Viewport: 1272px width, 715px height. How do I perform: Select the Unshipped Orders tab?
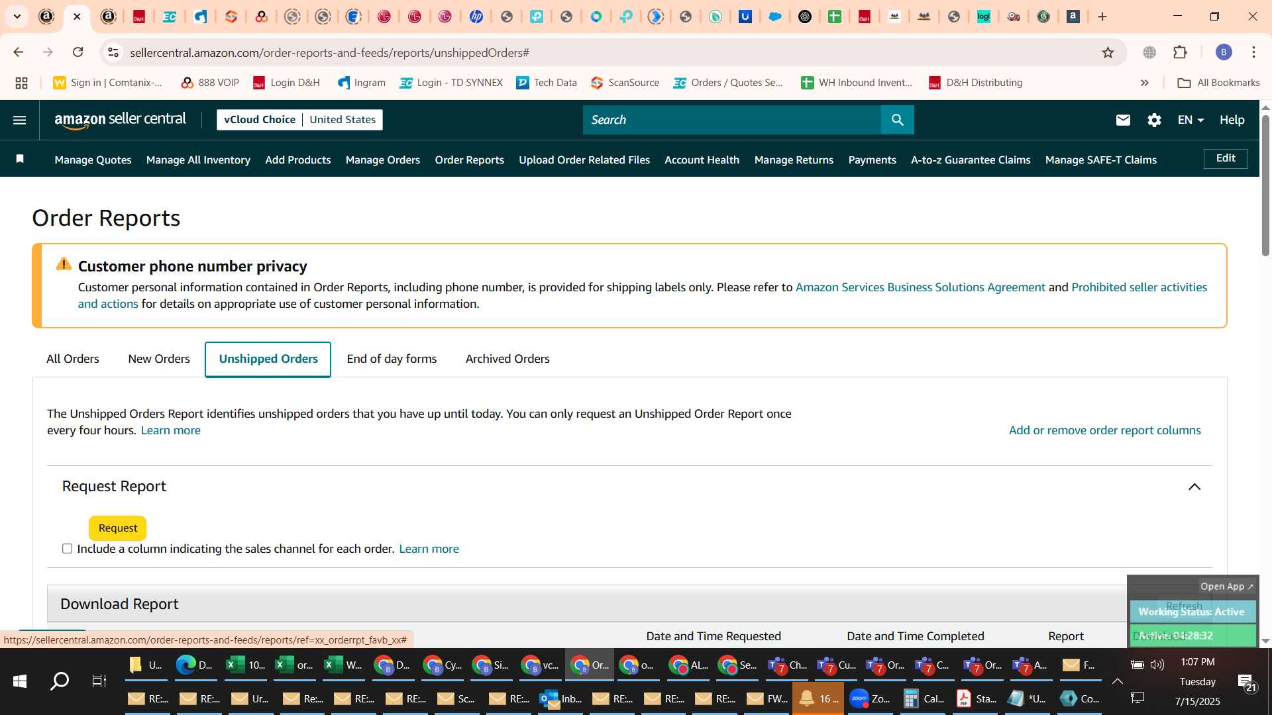268,359
